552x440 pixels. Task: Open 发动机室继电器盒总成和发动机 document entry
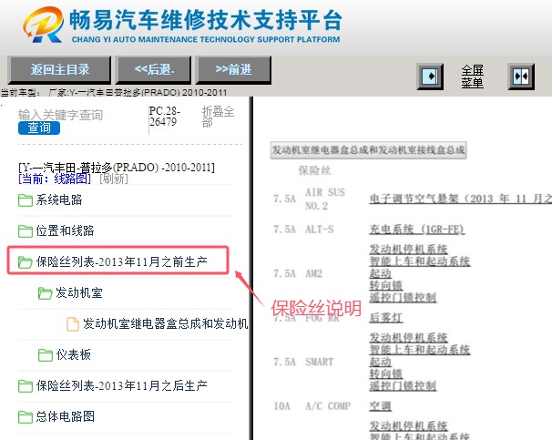[x=166, y=323]
